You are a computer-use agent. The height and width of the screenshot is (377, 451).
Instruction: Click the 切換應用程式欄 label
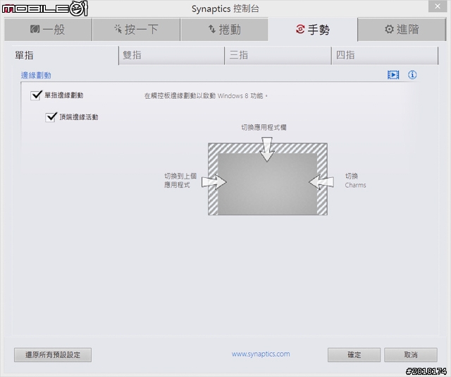264,127
